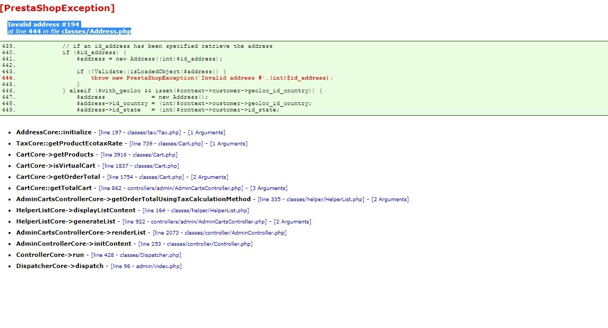
Task: Expand 3 Arguments for CartCore::getTotalCart
Action: [268, 188]
